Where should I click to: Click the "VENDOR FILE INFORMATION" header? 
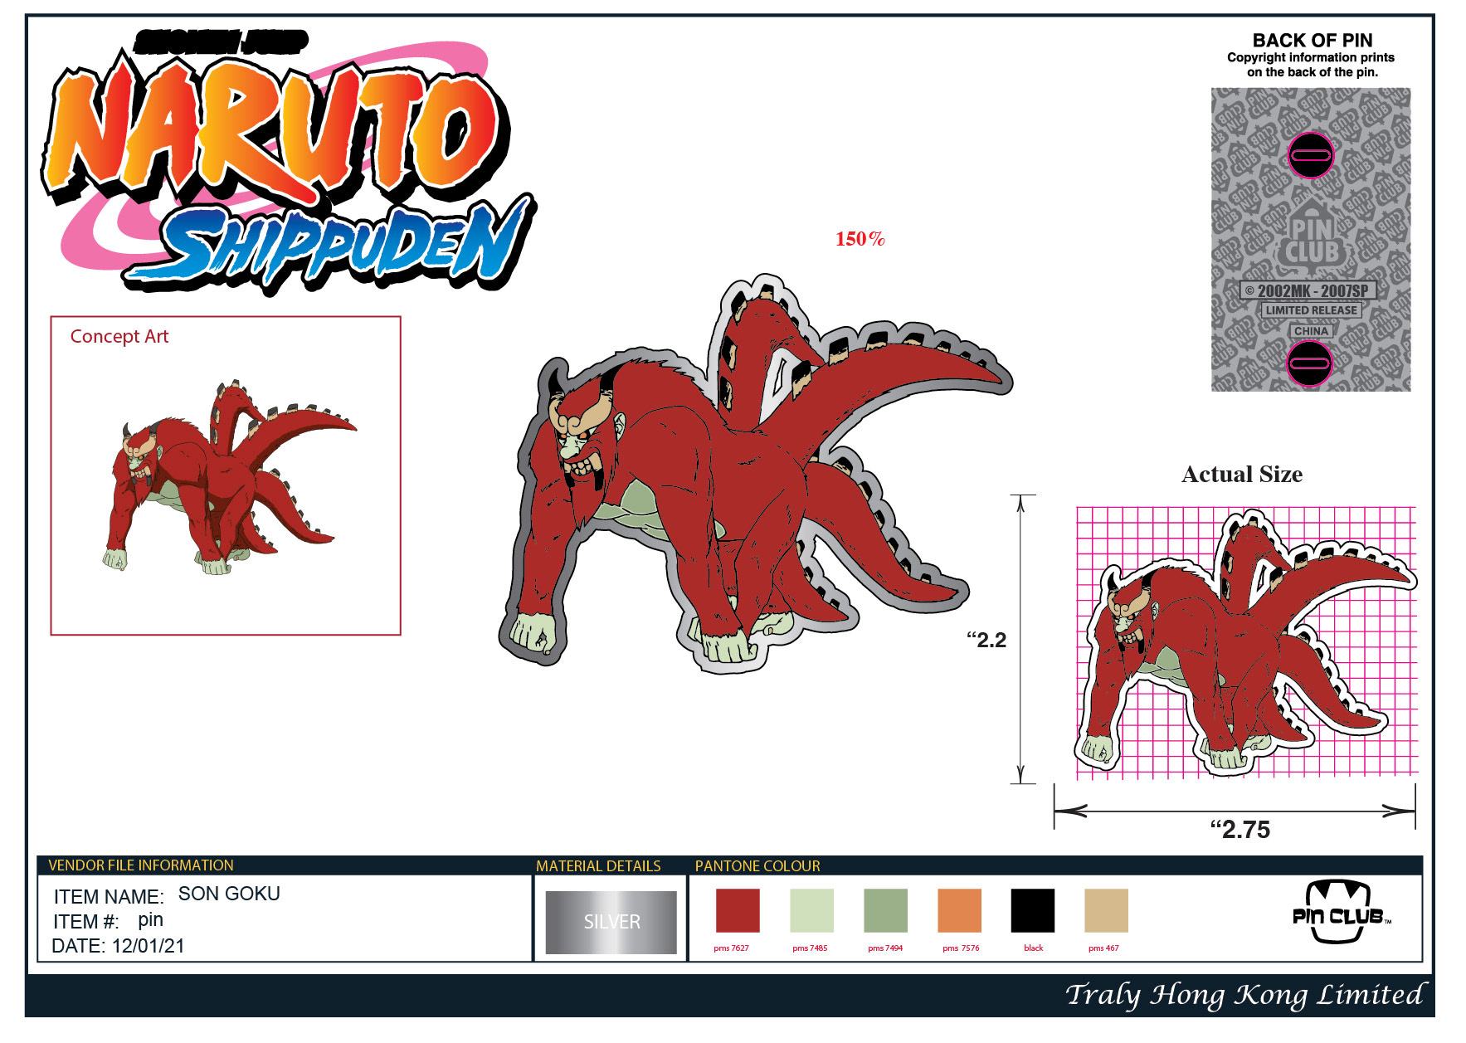pyautogui.click(x=141, y=865)
